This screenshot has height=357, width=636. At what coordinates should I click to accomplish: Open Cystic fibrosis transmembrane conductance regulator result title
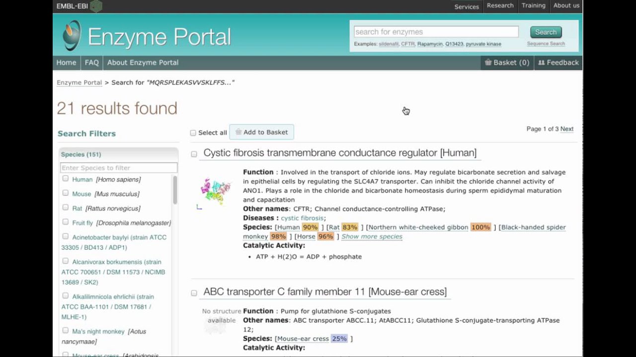[340, 153]
